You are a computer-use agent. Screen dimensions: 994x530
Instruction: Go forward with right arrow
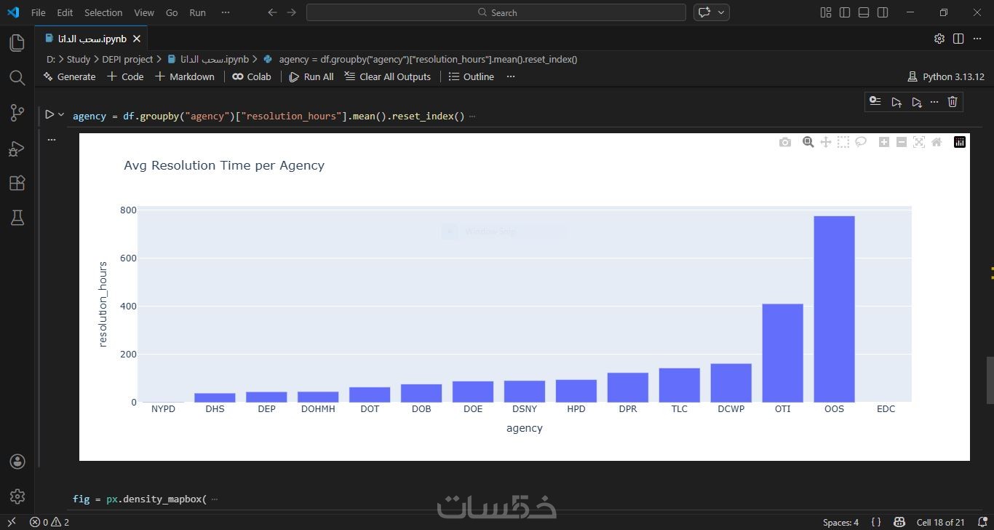(x=291, y=12)
